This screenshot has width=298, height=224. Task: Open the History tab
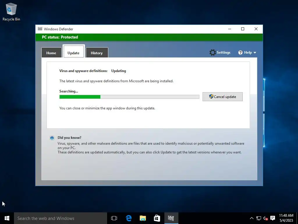coord(97,53)
